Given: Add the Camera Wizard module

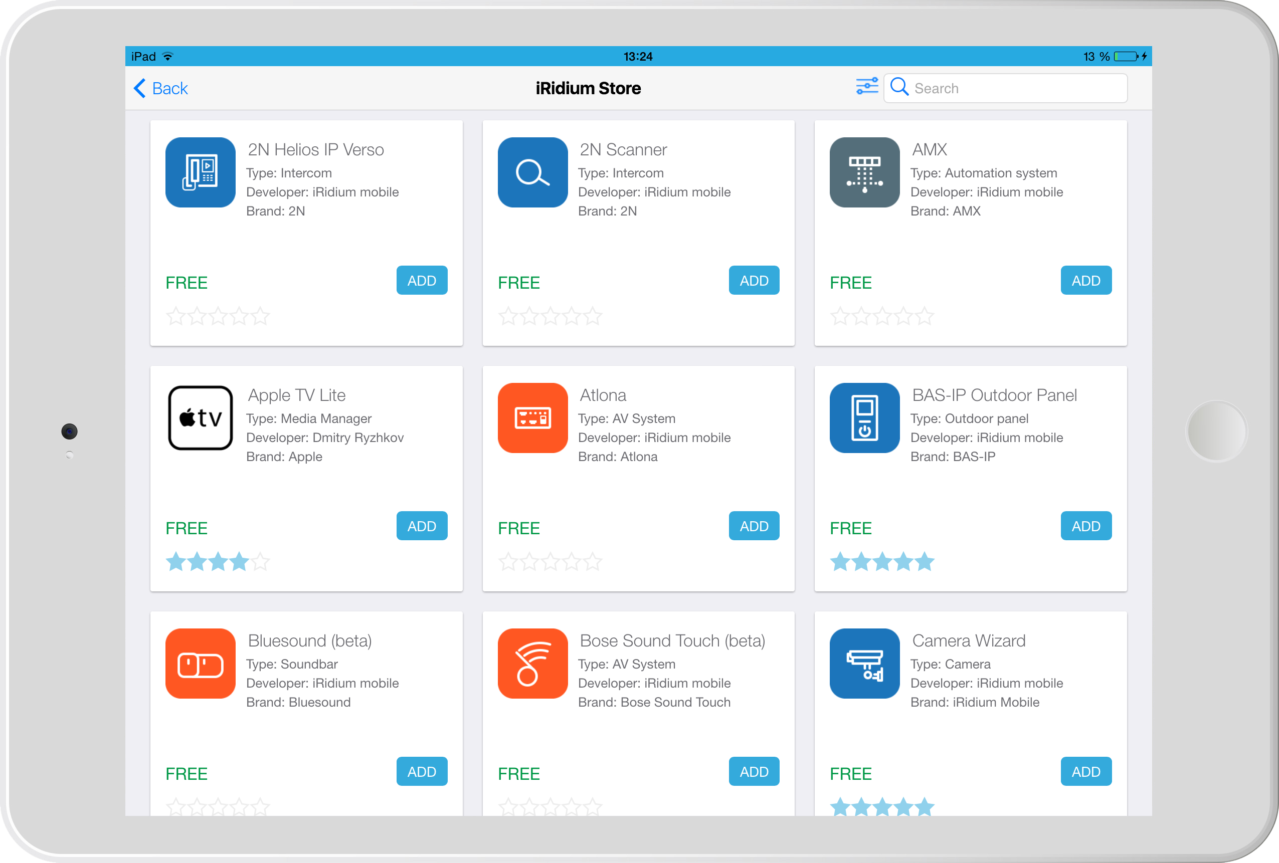Looking at the screenshot, I should pos(1086,772).
